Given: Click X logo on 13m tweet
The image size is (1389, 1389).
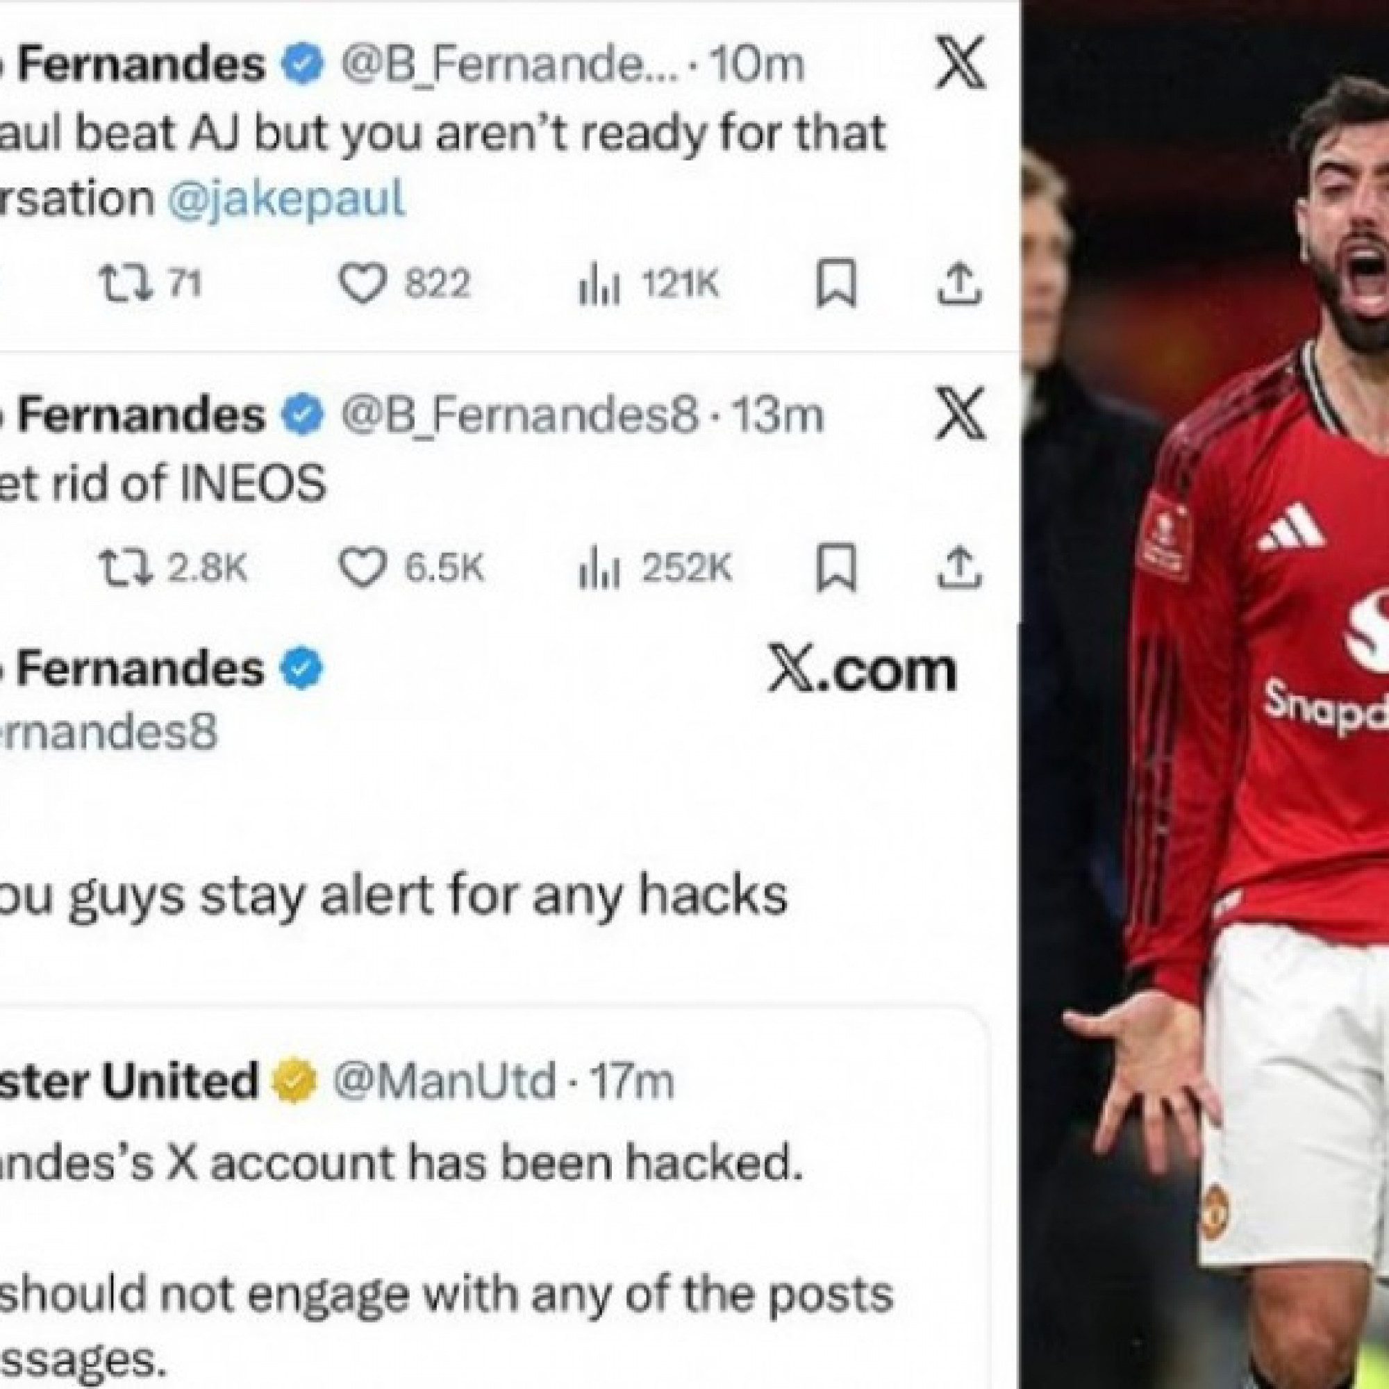Looking at the screenshot, I should pos(960,415).
